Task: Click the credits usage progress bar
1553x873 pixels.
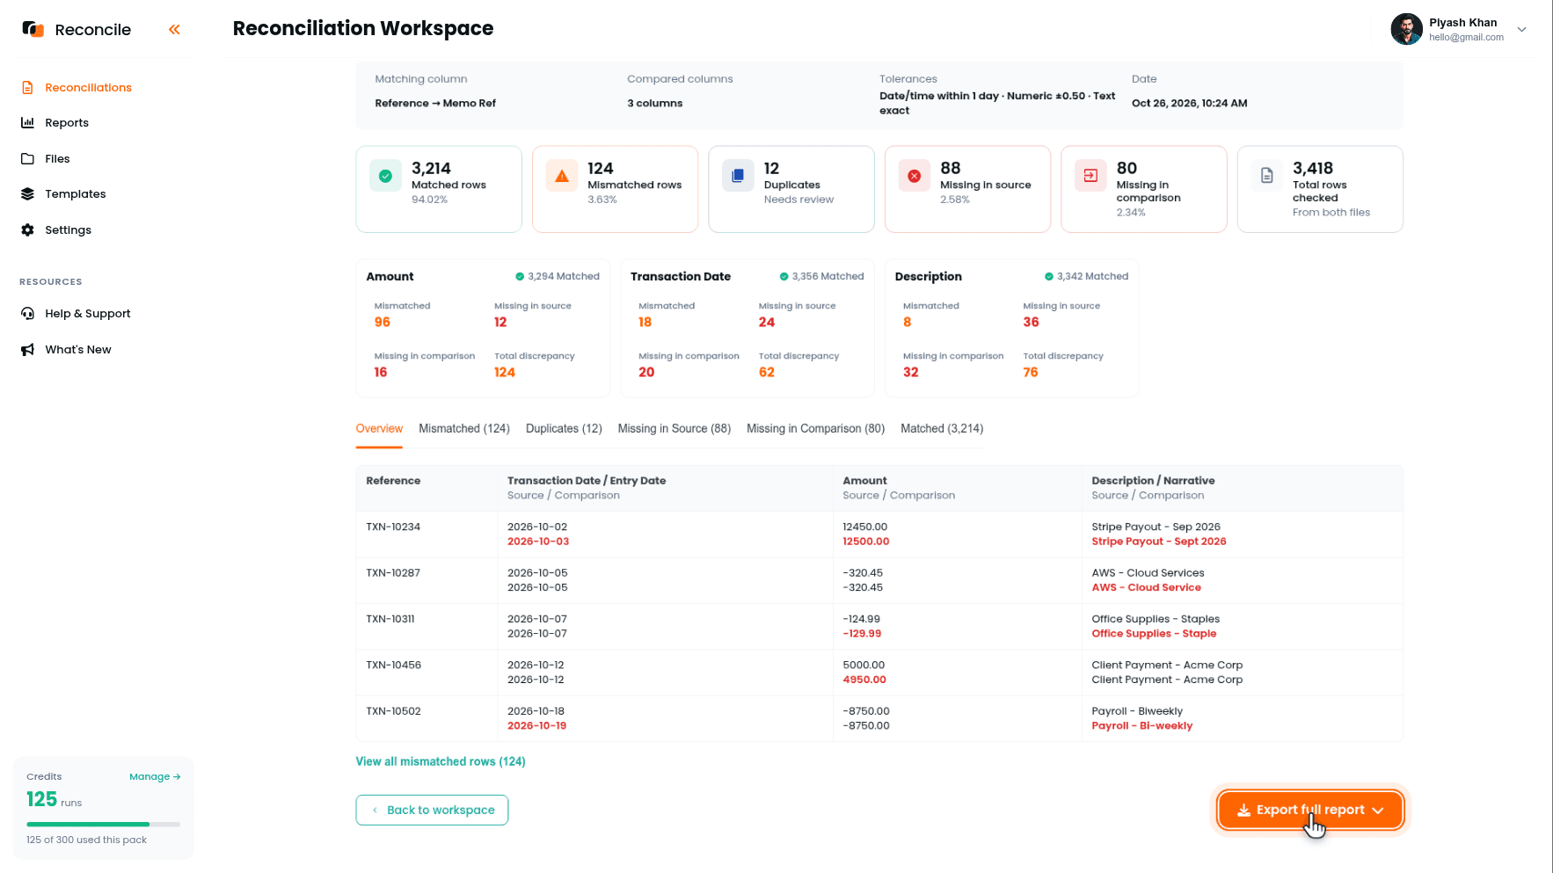Action: 104,825
